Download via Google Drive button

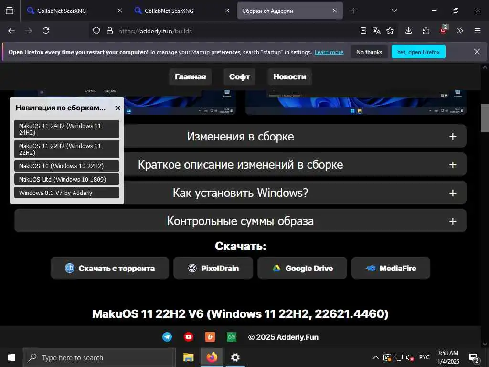(302, 268)
